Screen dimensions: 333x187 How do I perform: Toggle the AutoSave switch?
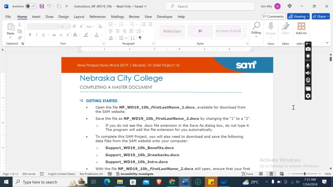click(31, 6)
